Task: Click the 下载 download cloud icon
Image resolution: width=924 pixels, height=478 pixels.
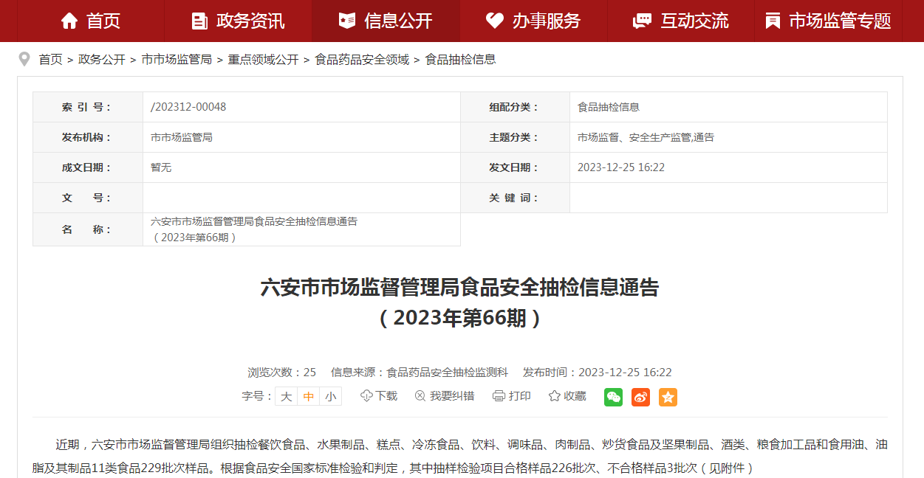Action: [366, 396]
